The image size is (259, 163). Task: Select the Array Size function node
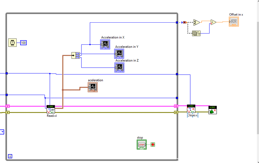point(196,34)
